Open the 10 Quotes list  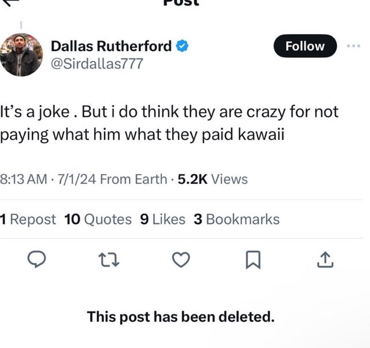tap(98, 219)
